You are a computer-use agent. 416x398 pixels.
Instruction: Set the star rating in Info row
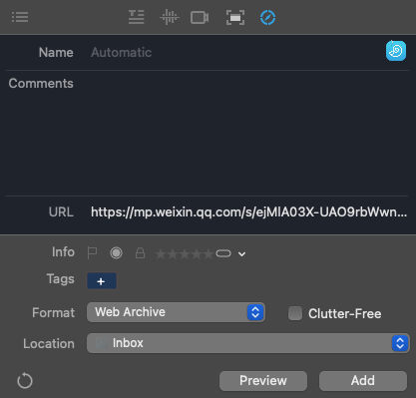[x=185, y=254]
